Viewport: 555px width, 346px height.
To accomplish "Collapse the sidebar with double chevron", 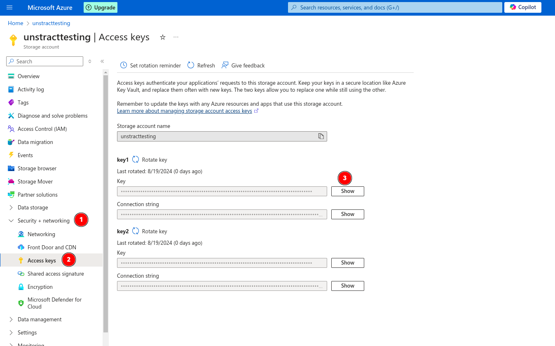I will click(102, 61).
